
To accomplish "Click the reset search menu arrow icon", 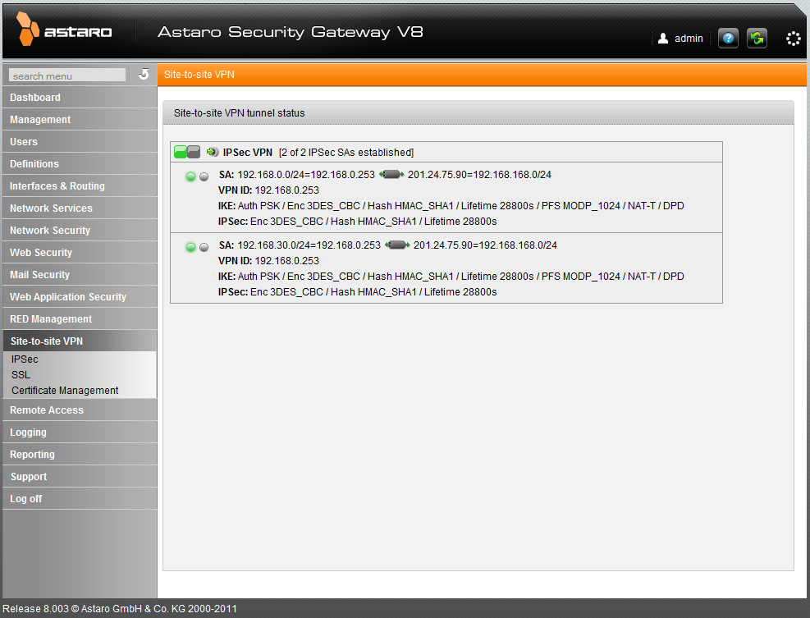I will (144, 75).
